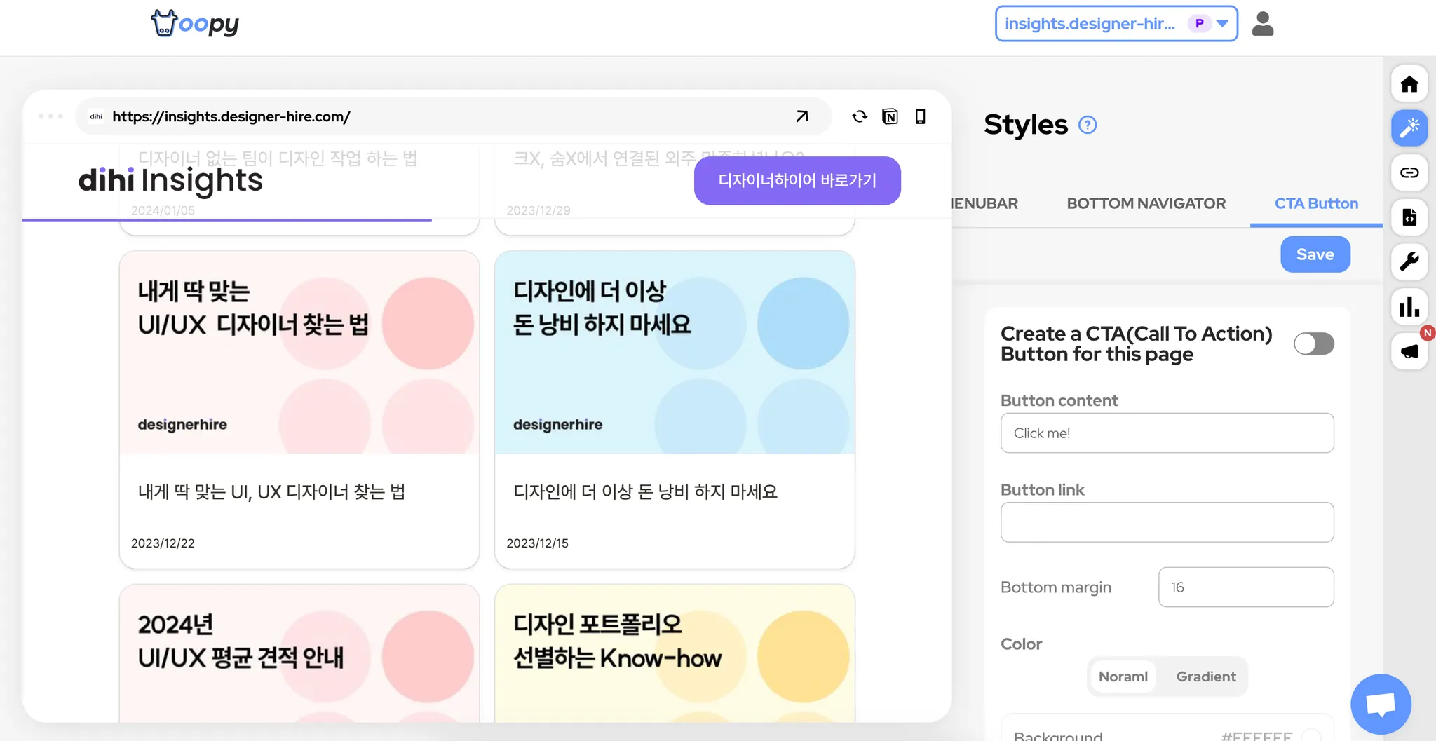Image resolution: width=1436 pixels, height=741 pixels.
Task: Select the Noraml color mode
Action: click(x=1123, y=677)
